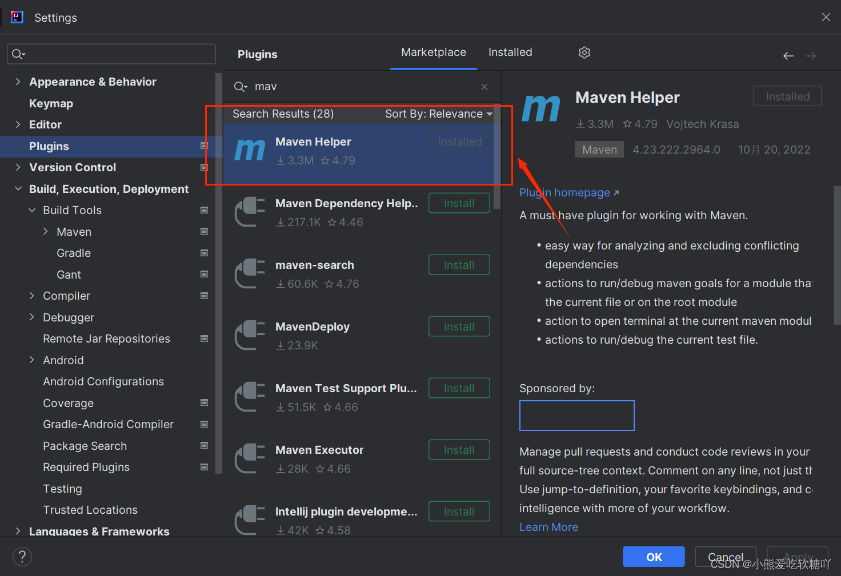Expand the Debugger node

click(x=32, y=317)
